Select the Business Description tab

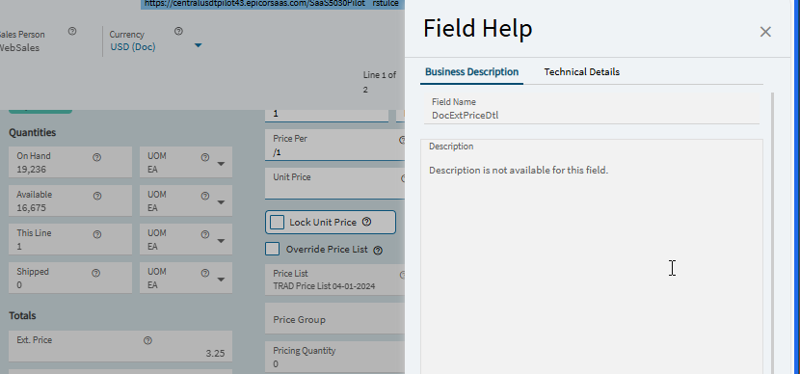point(472,72)
